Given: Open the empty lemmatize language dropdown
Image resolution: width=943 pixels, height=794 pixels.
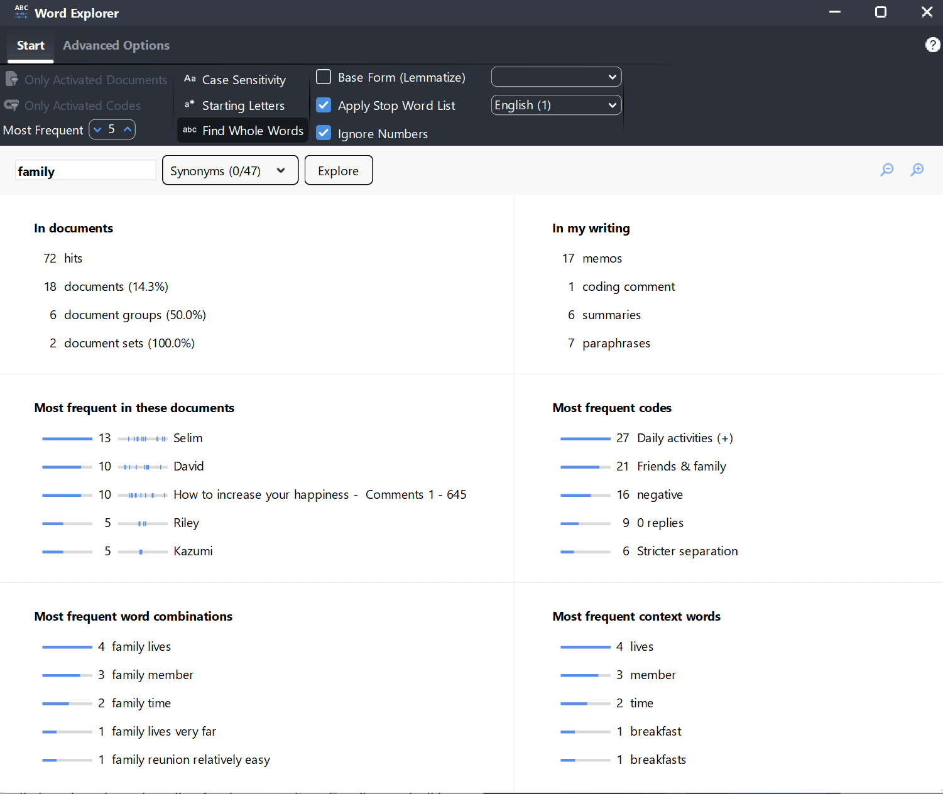Looking at the screenshot, I should coord(556,77).
